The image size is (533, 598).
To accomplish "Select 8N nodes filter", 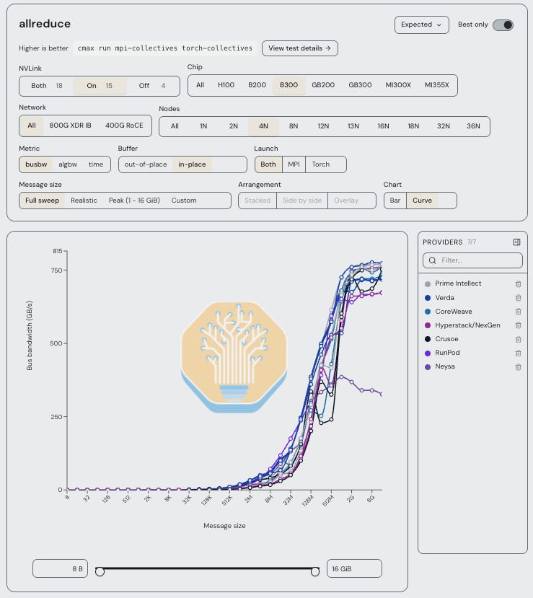I will 294,126.
